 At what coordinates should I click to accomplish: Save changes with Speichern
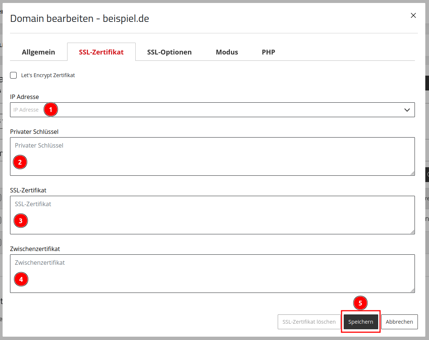click(361, 322)
